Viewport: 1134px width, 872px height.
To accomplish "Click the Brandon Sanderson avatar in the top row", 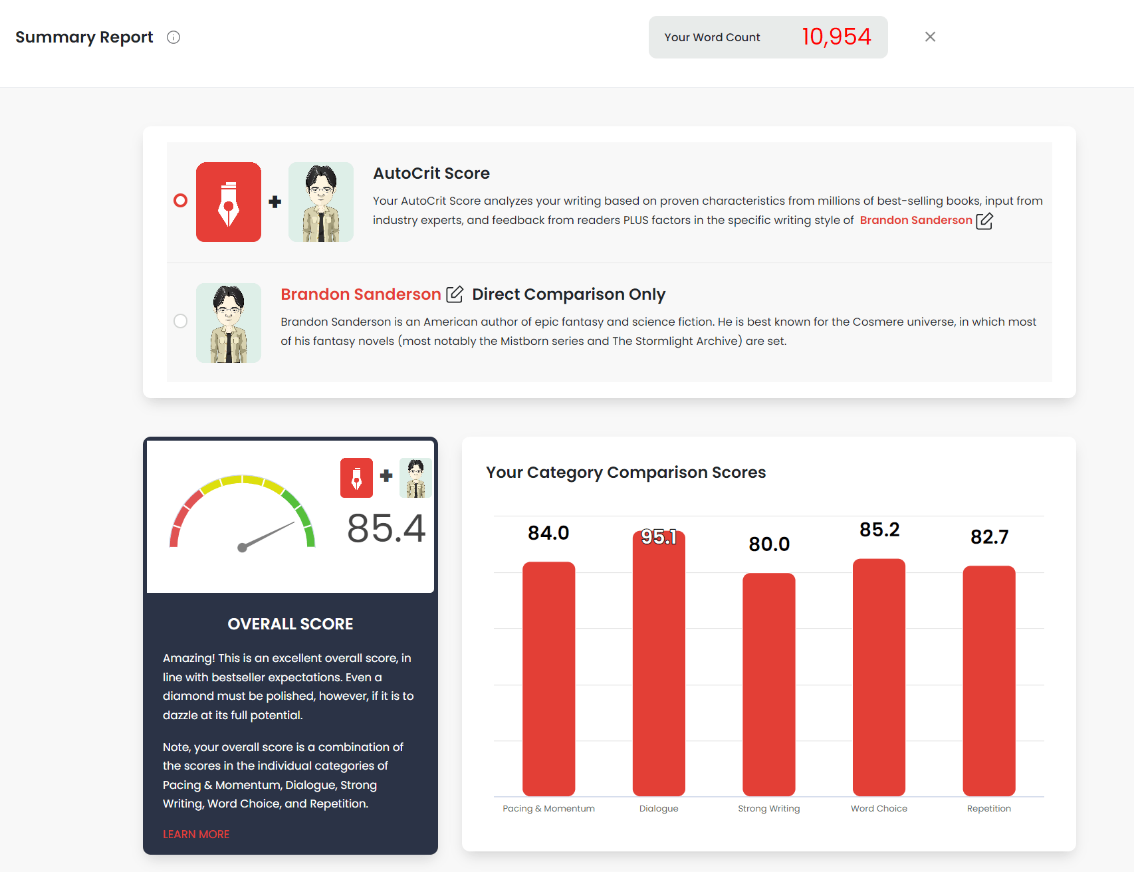I will 320,201.
